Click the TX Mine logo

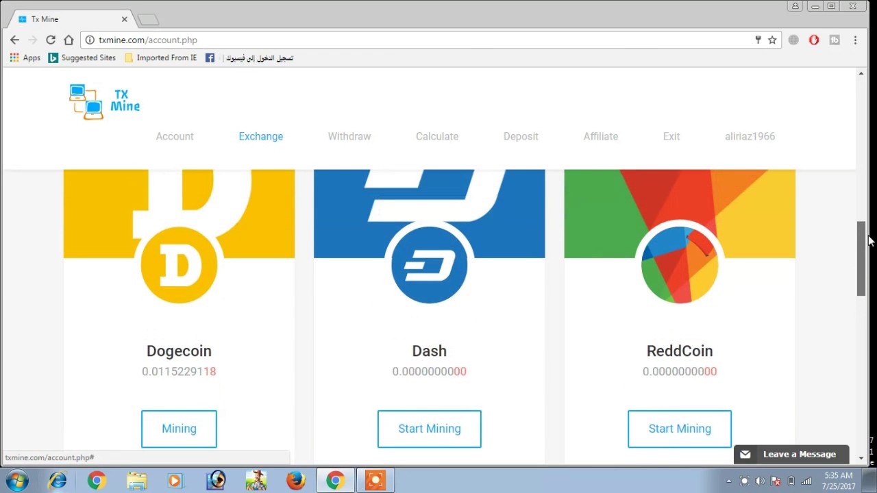(x=104, y=101)
